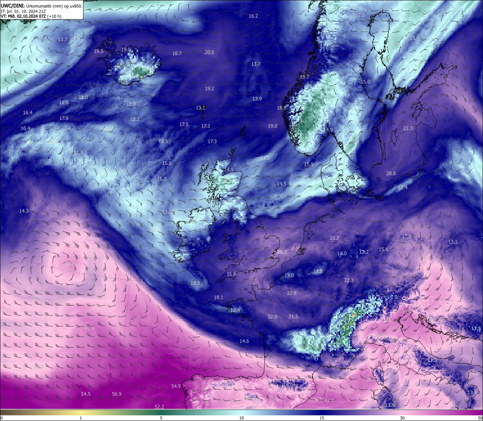
Task: Click the 21.3 value over the Baltic
Action: click(408, 128)
